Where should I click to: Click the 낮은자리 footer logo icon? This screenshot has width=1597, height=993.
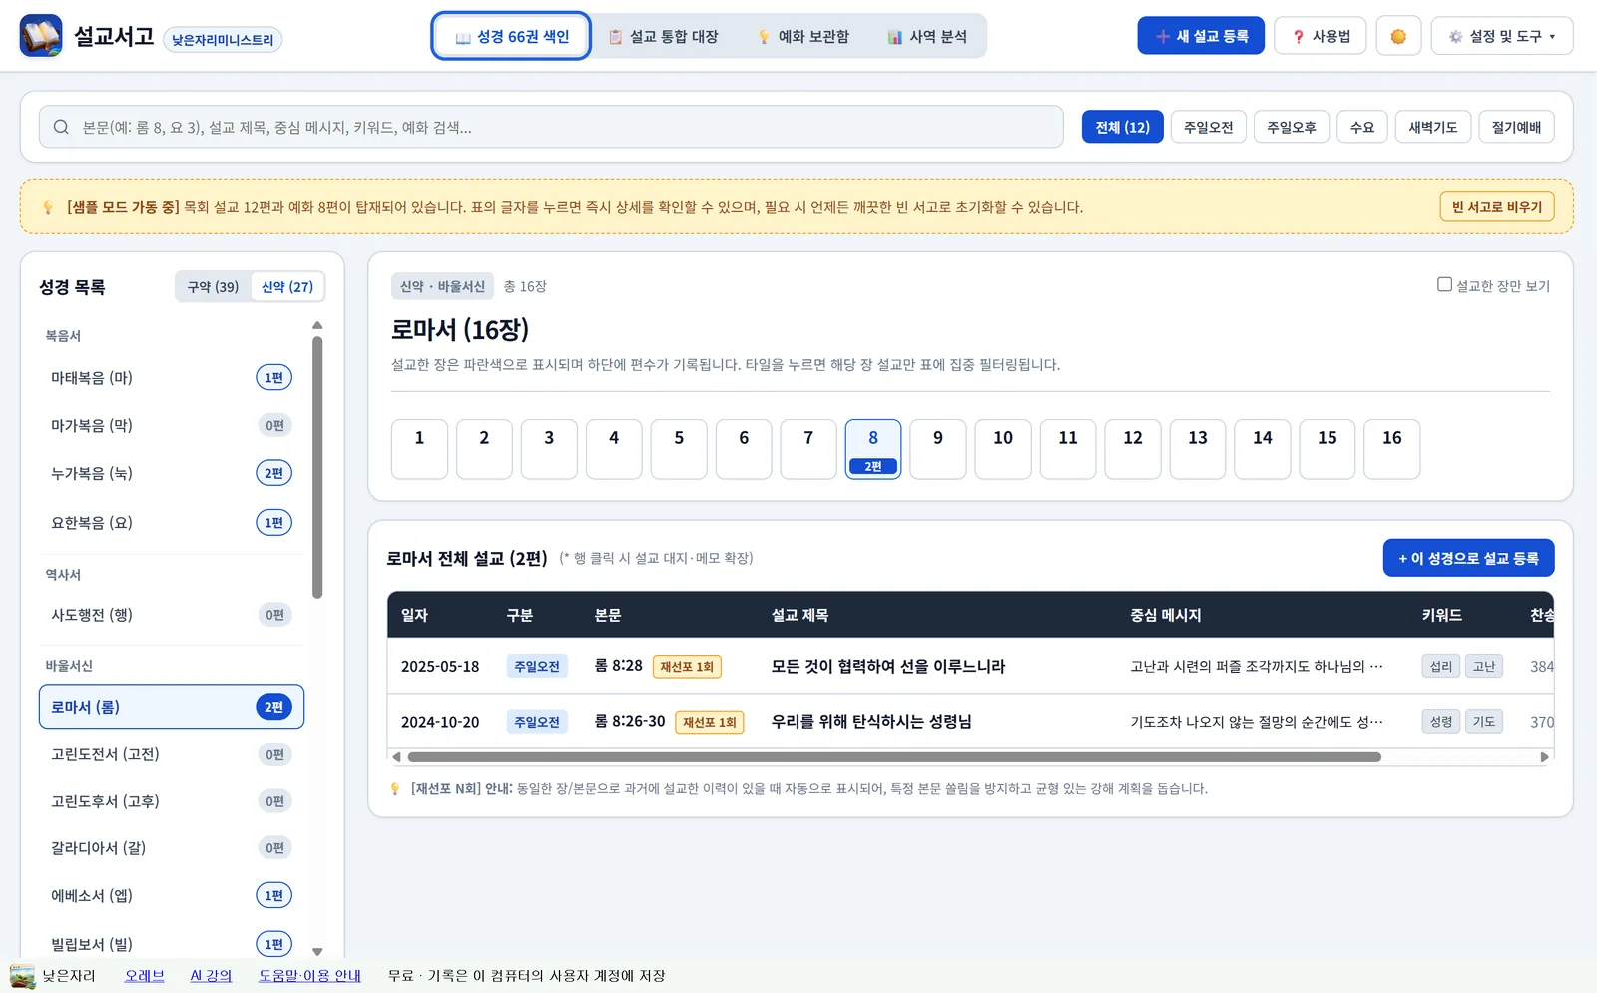[22, 976]
